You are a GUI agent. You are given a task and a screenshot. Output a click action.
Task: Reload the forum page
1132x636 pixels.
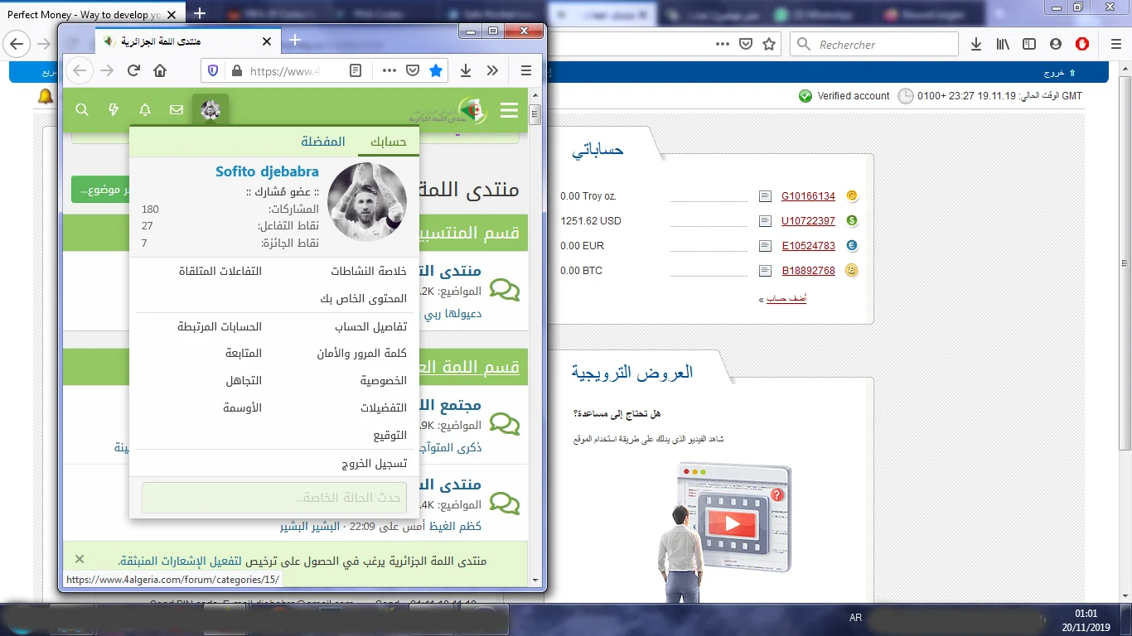[x=133, y=71]
